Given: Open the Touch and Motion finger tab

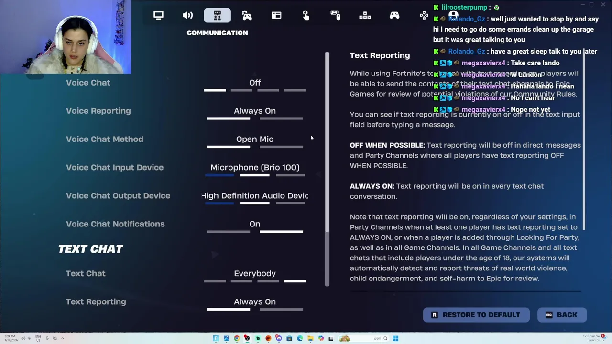Looking at the screenshot, I should coord(306,16).
